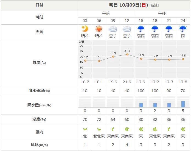
Task: Click the 100 probability value at 15 o'clock
Action: pyautogui.click(x=141, y=91)
